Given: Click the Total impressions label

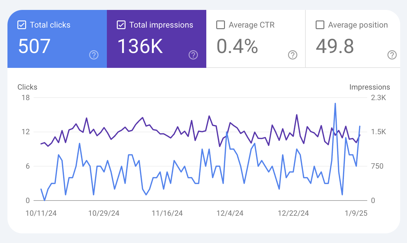Looking at the screenshot, I should 161,25.
